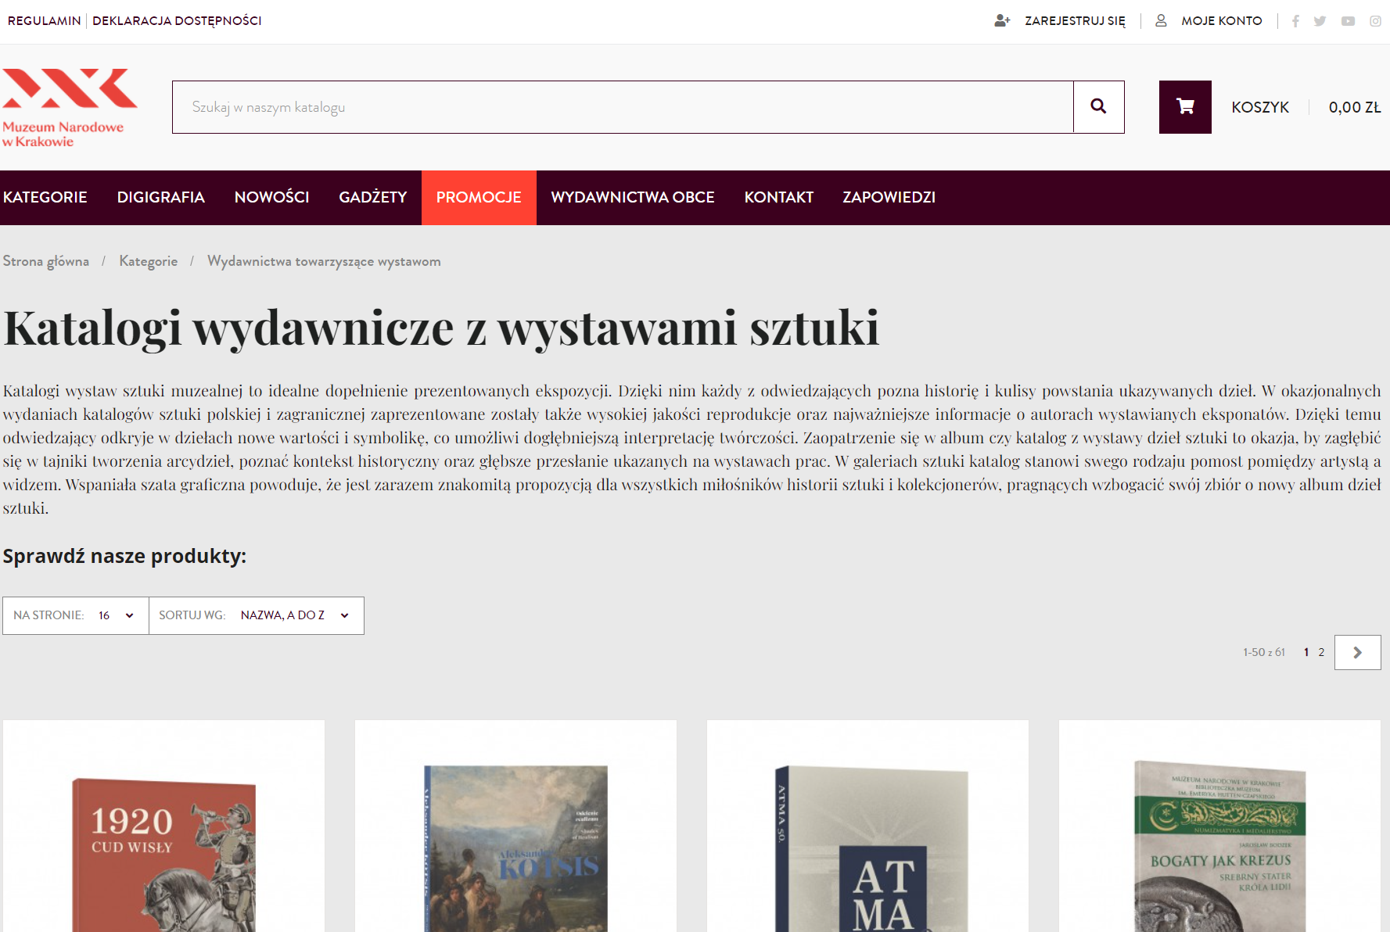Screen dimensions: 1390x932
Task: Open the ZAPOWIEDZI menu item
Action: [889, 197]
